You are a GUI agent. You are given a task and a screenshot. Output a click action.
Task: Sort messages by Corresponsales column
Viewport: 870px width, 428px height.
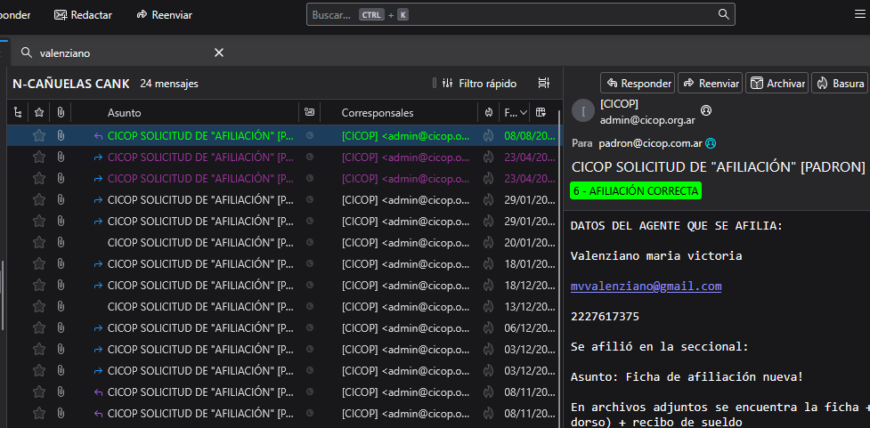(378, 113)
